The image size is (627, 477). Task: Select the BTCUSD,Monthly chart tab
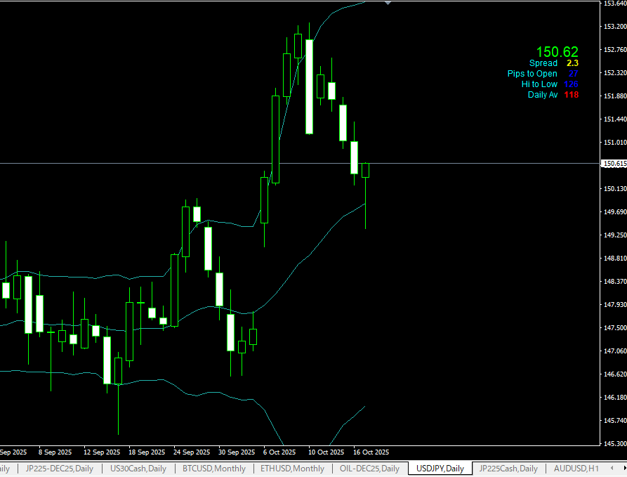point(213,469)
